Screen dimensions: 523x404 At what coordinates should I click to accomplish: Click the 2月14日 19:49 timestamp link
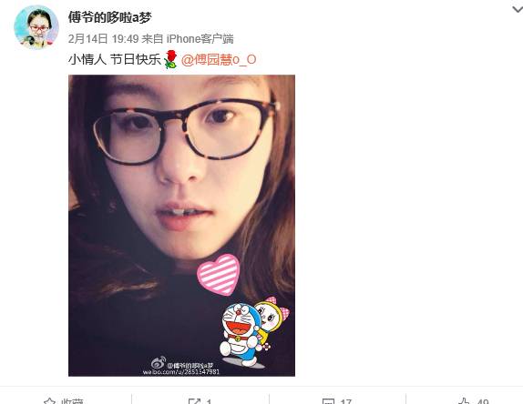pyautogui.click(x=103, y=39)
